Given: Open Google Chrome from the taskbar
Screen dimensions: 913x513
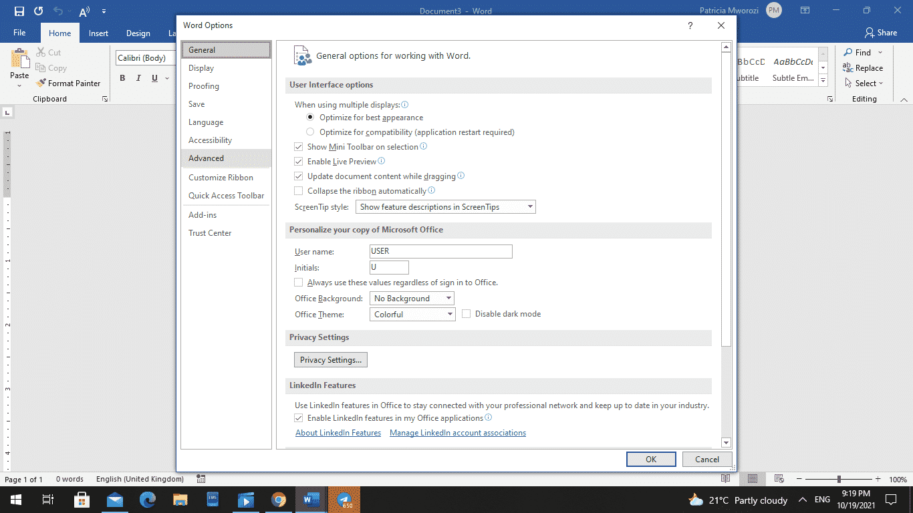Looking at the screenshot, I should click(279, 500).
